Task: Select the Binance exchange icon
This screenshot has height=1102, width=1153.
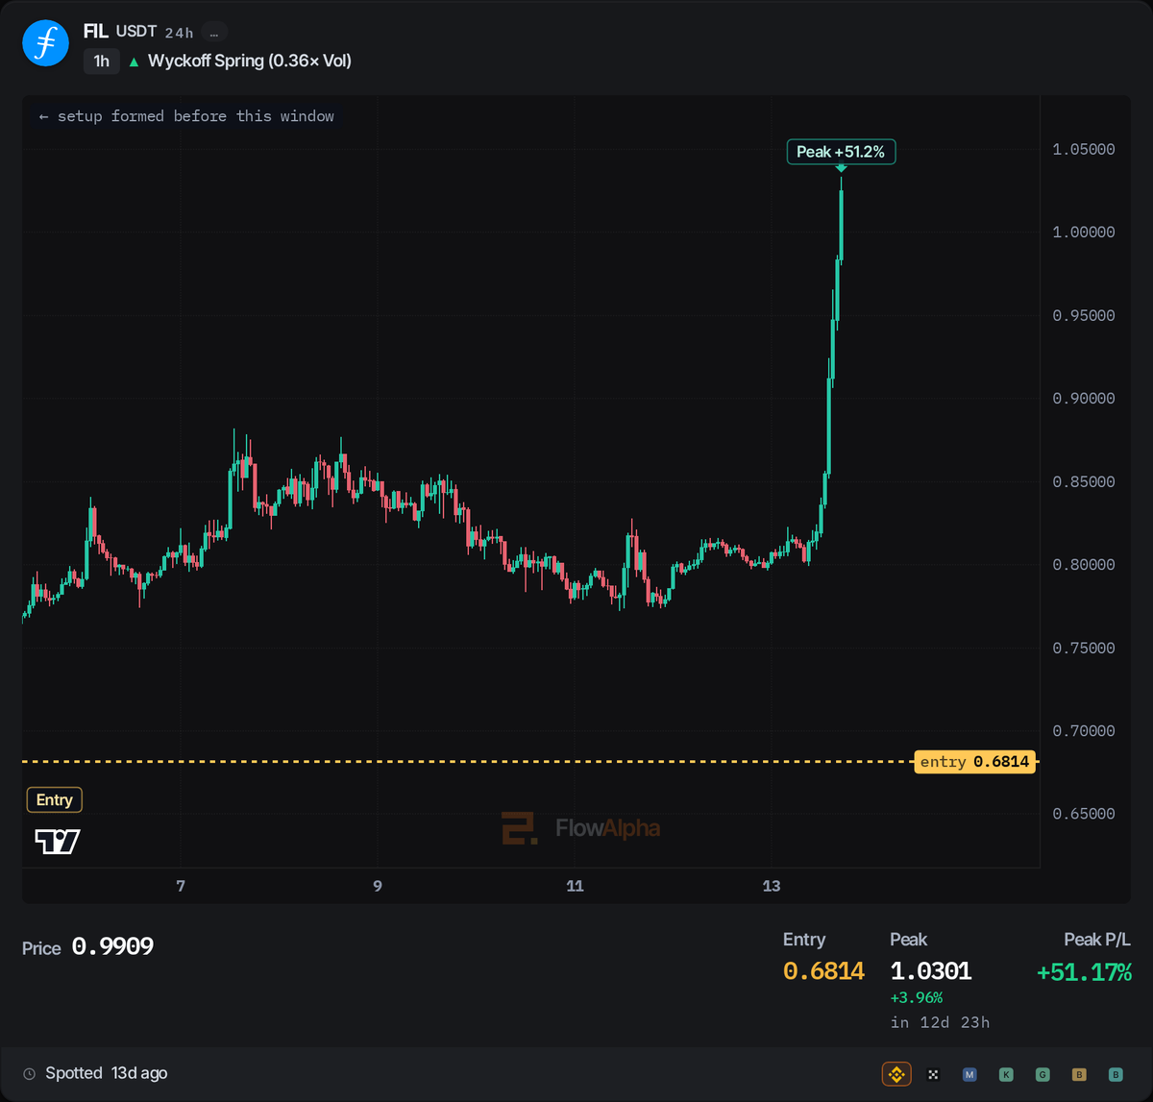Action: [896, 1074]
